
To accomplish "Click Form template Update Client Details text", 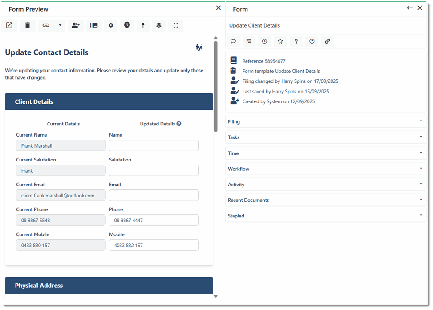I will 281,71.
